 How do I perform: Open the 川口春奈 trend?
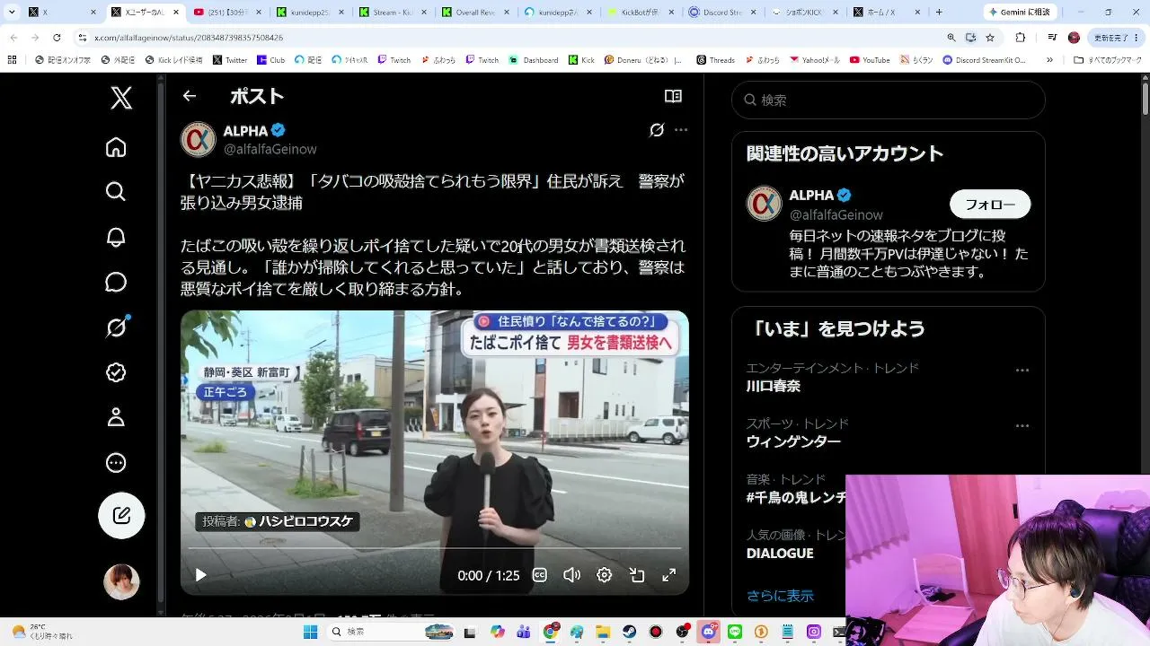(774, 386)
